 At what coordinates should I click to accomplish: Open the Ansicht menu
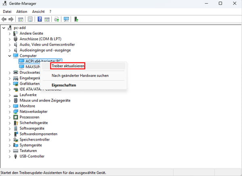coord(38,12)
